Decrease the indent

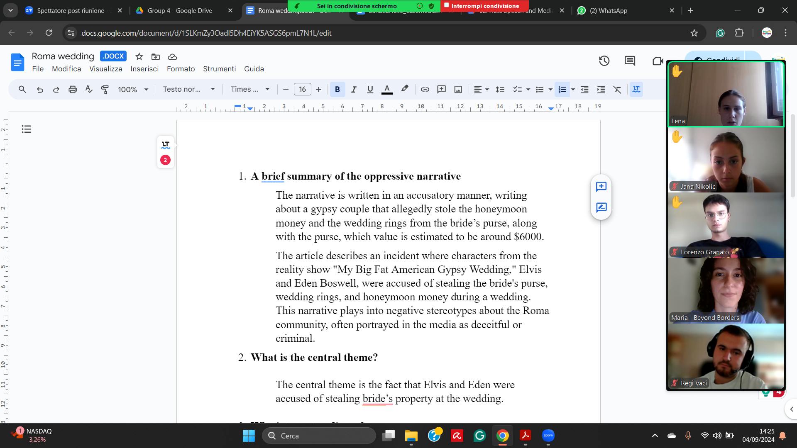[x=584, y=89]
